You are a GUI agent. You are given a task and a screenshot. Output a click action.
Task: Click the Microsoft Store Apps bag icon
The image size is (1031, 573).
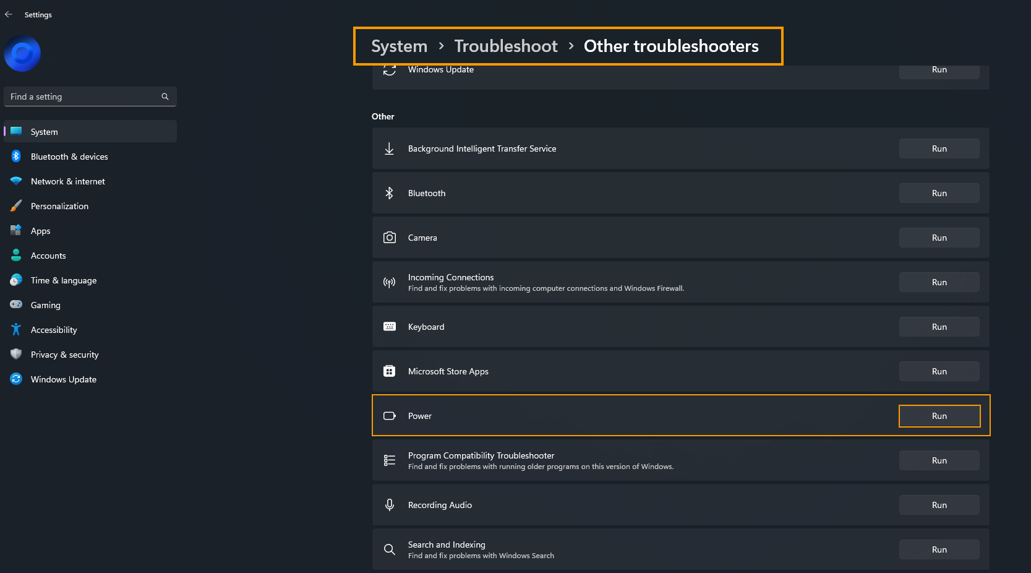click(389, 371)
